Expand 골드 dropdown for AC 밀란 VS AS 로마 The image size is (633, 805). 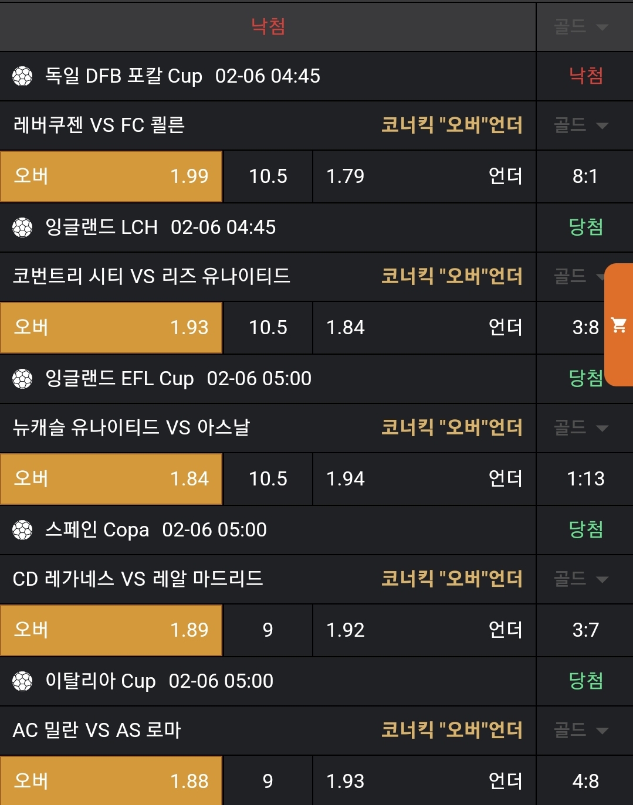coord(581,730)
